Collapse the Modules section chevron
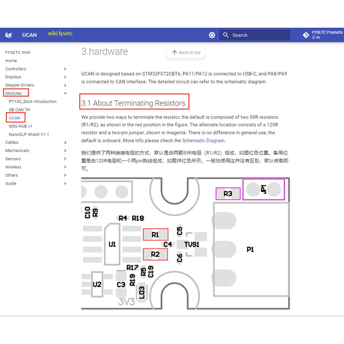This screenshot has height=344, width=344. click(x=65, y=93)
